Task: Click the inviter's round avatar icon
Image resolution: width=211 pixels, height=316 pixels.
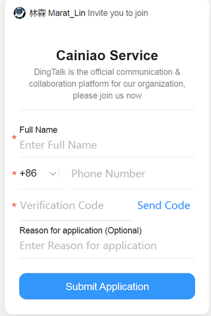Action: (x=19, y=13)
